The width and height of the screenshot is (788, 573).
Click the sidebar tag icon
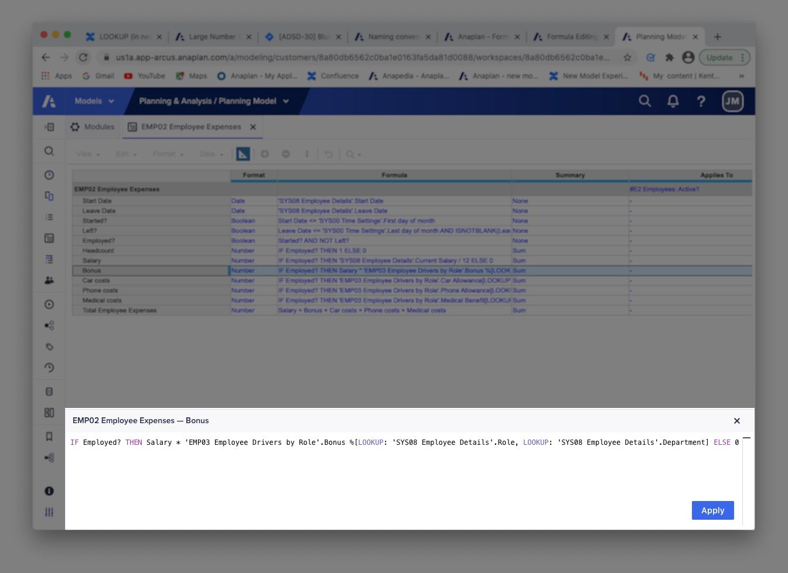coord(49,346)
